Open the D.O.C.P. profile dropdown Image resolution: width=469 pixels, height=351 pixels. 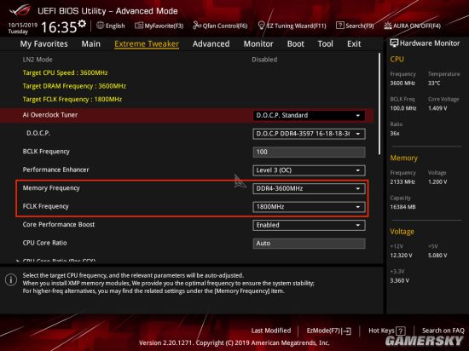pyautogui.click(x=309, y=134)
